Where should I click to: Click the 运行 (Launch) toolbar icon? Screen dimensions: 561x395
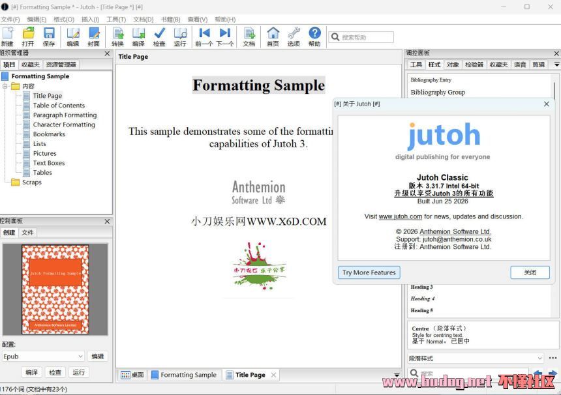pyautogui.click(x=180, y=37)
